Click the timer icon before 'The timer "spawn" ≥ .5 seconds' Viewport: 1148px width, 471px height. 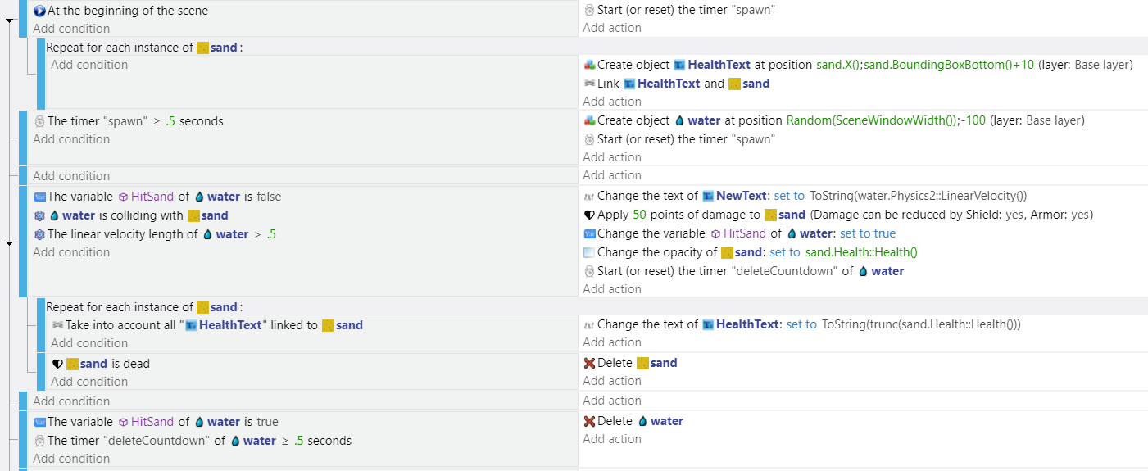pyautogui.click(x=39, y=121)
